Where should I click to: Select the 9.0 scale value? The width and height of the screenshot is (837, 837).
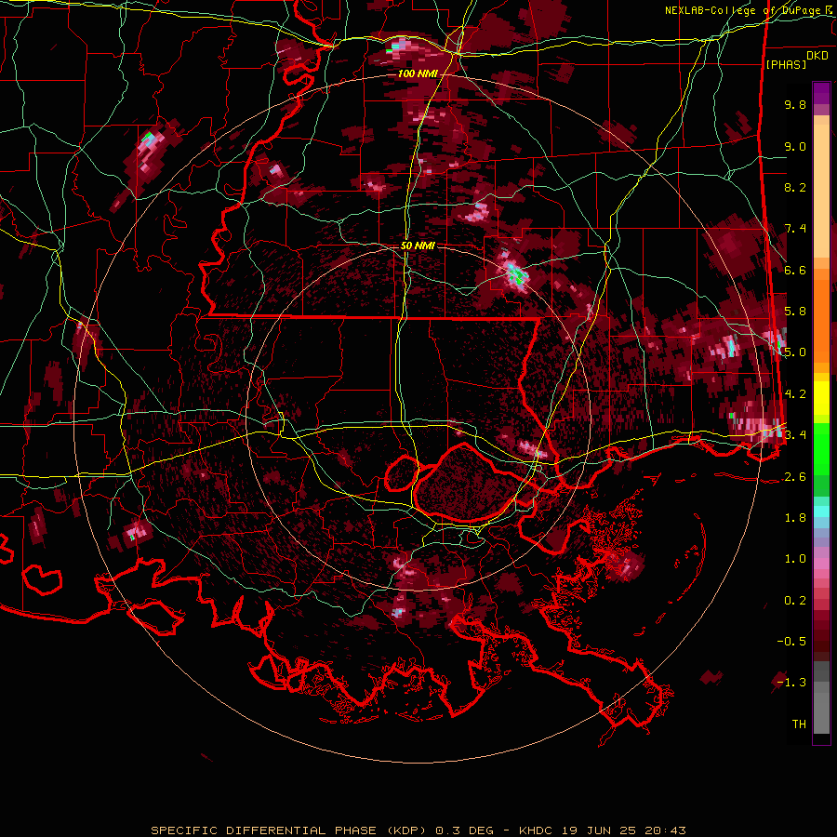point(795,146)
